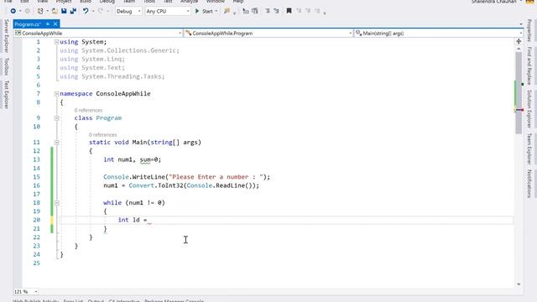
Task: Click the vertical scrollbar up arrow
Action: [x=519, y=49]
